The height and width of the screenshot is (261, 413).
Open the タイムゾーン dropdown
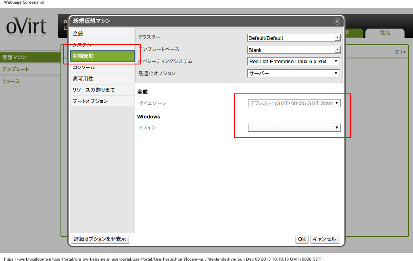click(x=294, y=103)
